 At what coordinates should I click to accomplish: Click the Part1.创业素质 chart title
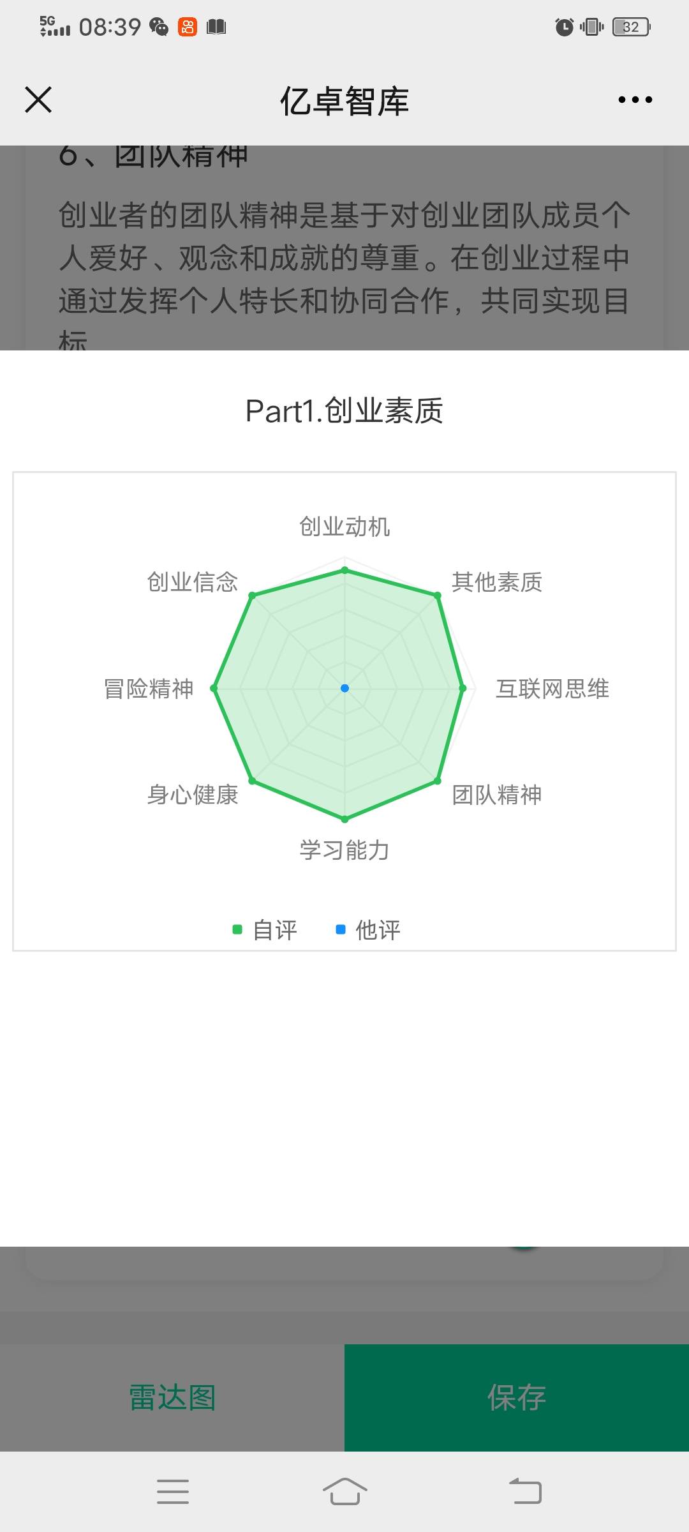[344, 410]
